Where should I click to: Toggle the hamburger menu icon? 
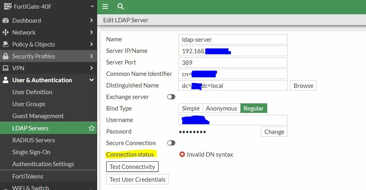point(105,6)
